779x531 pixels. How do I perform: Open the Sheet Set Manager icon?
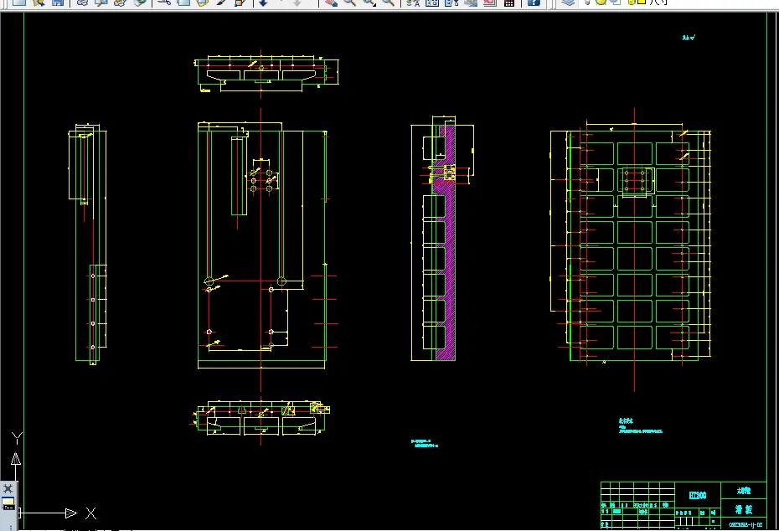point(471,2)
